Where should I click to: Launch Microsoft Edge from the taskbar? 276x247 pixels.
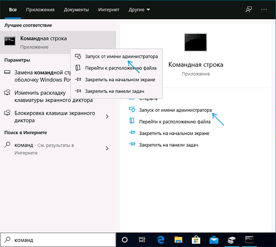(161, 240)
